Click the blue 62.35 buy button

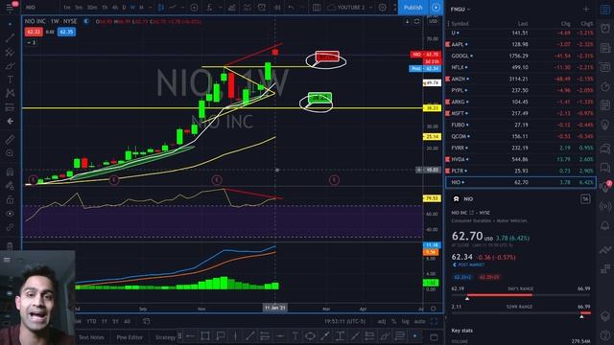pyautogui.click(x=66, y=32)
